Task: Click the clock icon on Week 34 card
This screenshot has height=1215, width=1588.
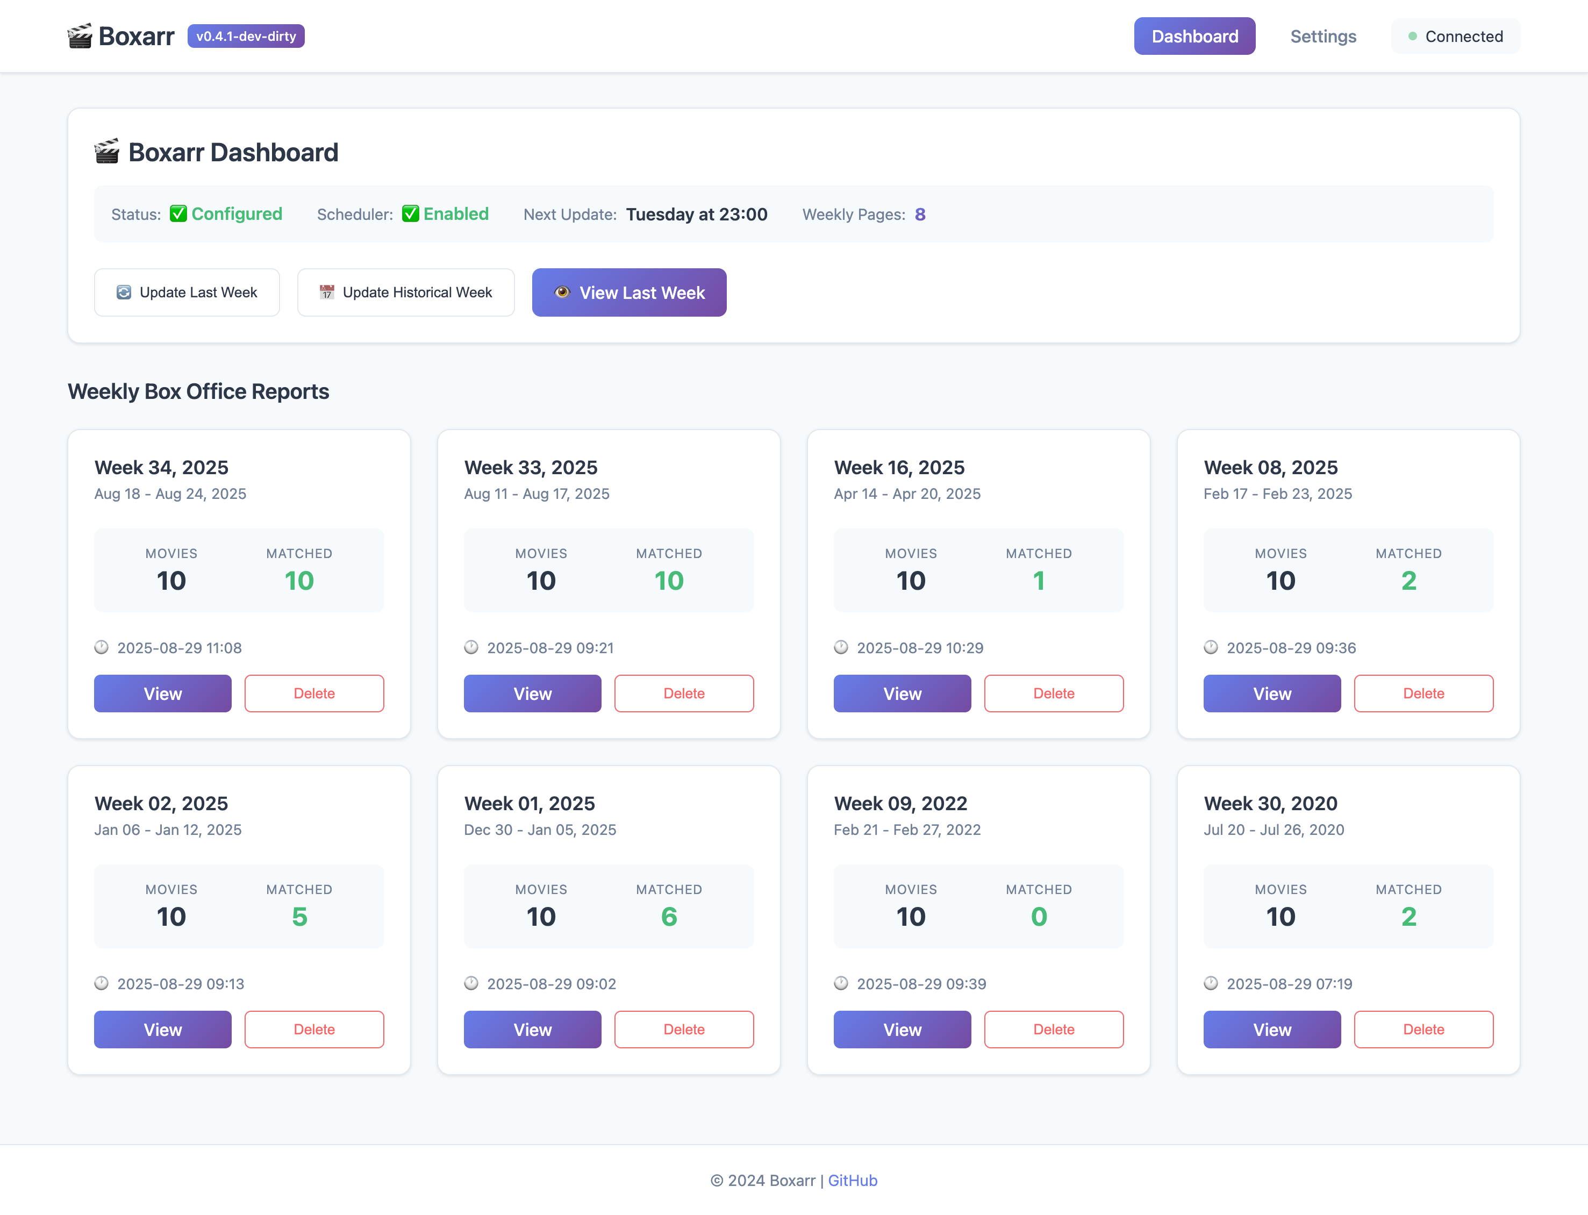Action: 101,647
